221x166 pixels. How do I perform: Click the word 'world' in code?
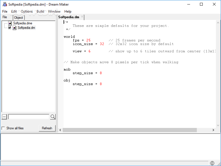tap(69, 37)
